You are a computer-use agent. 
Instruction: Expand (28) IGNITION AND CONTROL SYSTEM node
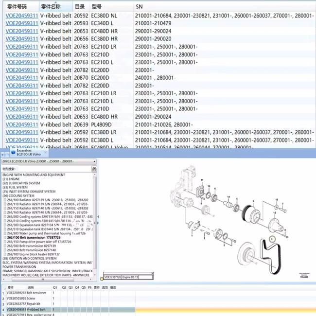(30, 258)
